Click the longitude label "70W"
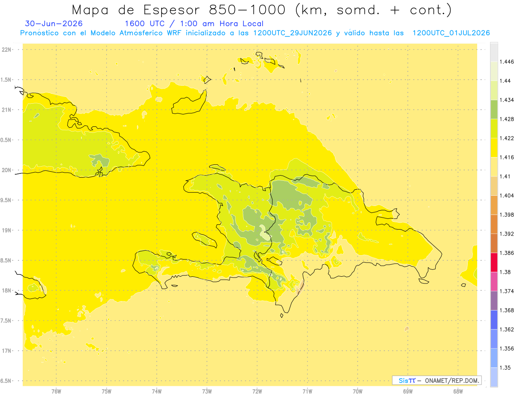 click(x=358, y=391)
